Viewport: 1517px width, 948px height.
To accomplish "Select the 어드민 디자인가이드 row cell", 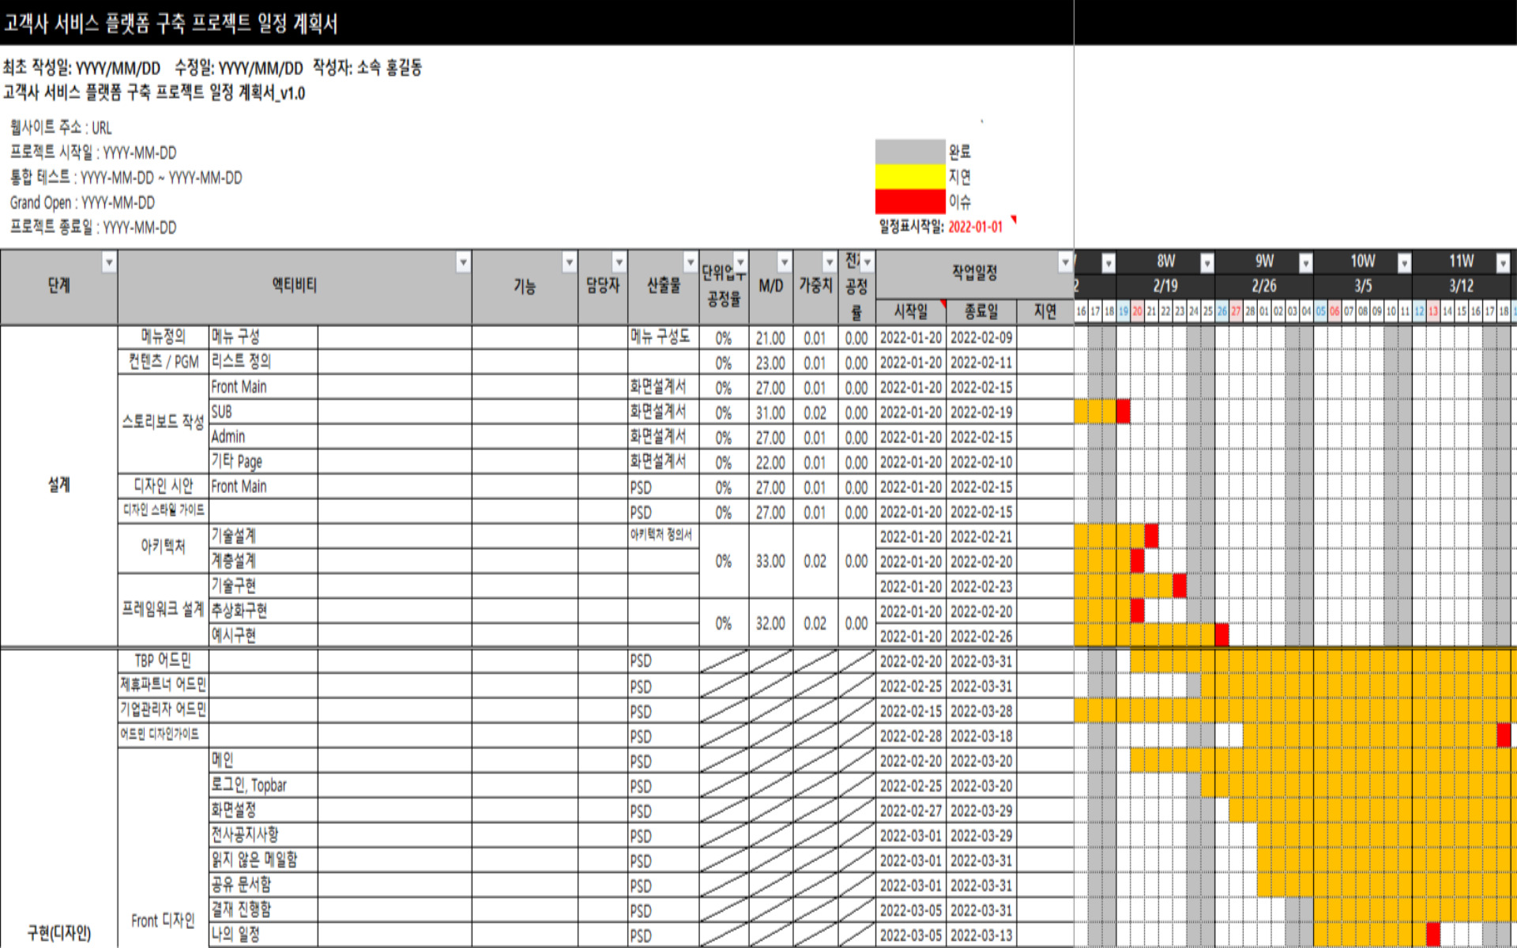I will (163, 735).
